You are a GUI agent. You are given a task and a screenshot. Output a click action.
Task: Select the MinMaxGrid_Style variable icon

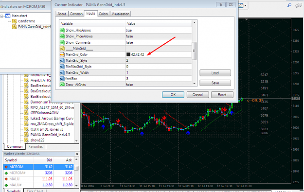[62, 67]
